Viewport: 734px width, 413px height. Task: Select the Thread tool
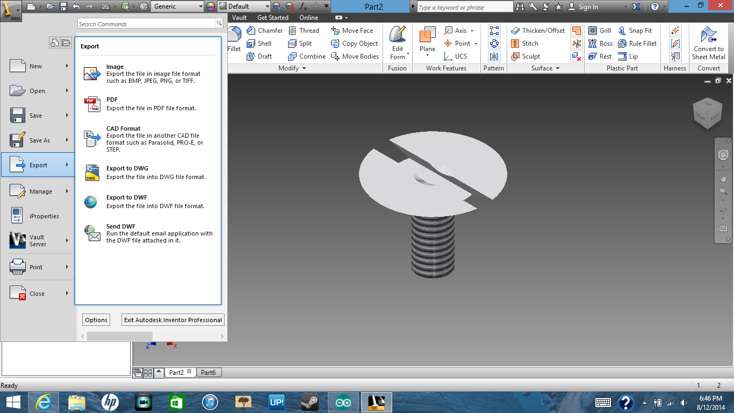pos(304,31)
